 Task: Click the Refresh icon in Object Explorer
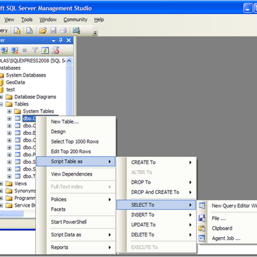[x=45, y=50]
